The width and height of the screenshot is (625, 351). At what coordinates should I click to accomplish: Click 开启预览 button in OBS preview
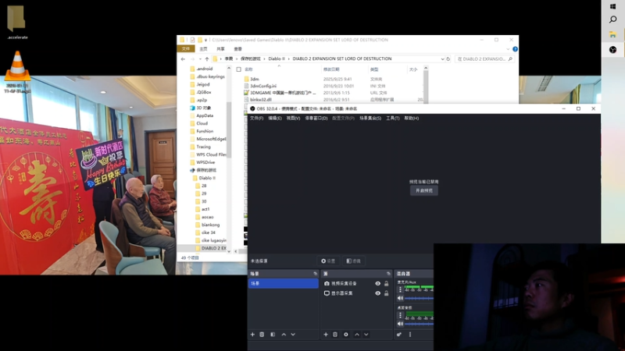click(x=423, y=190)
